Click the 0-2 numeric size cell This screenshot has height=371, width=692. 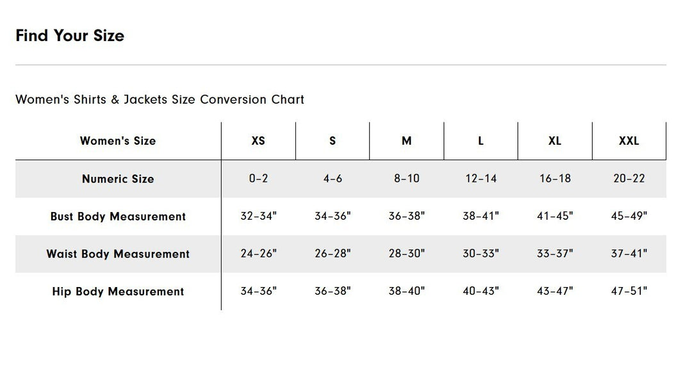click(x=258, y=178)
